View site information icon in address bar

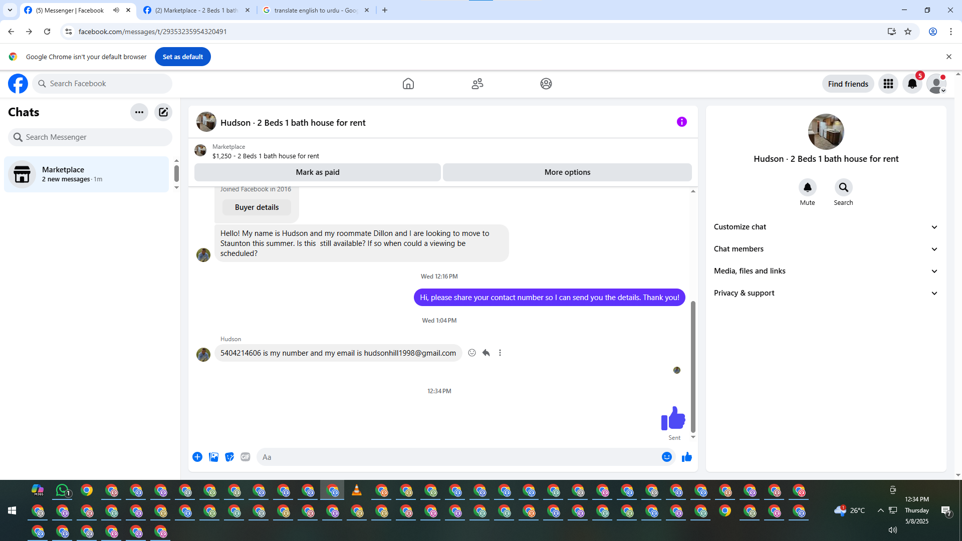[x=69, y=32]
